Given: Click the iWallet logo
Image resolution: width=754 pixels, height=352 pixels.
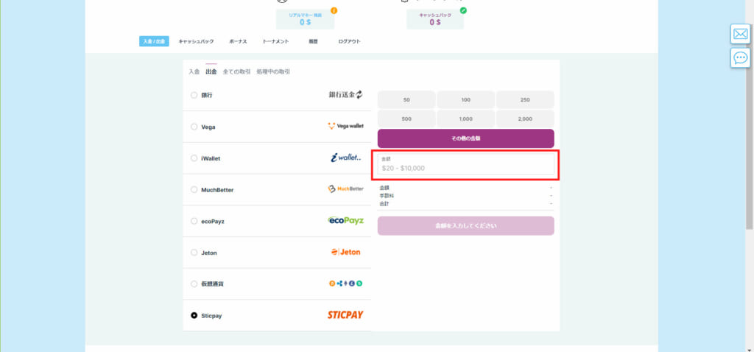Looking at the screenshot, I should coord(346,158).
